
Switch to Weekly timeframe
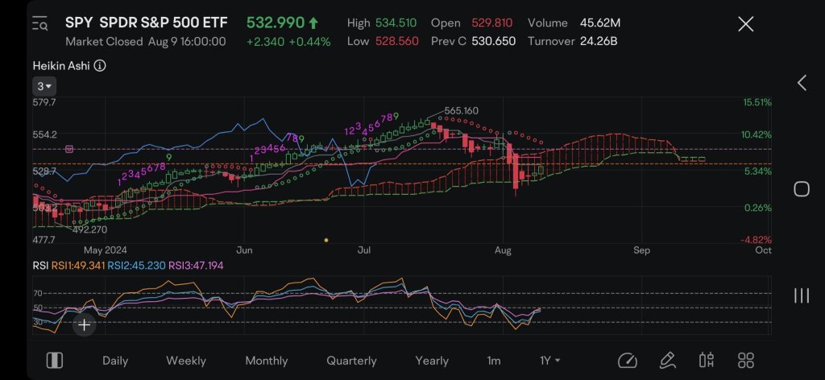coord(186,361)
